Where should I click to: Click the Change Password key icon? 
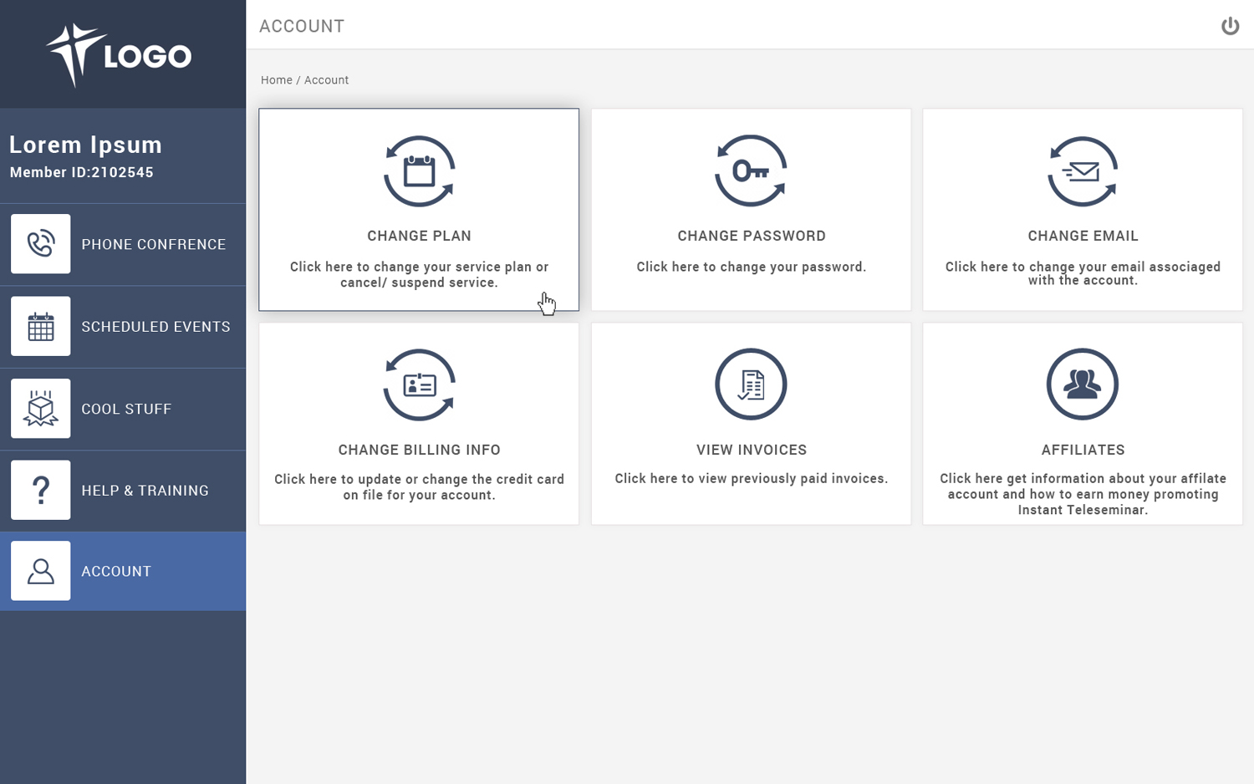tap(751, 171)
